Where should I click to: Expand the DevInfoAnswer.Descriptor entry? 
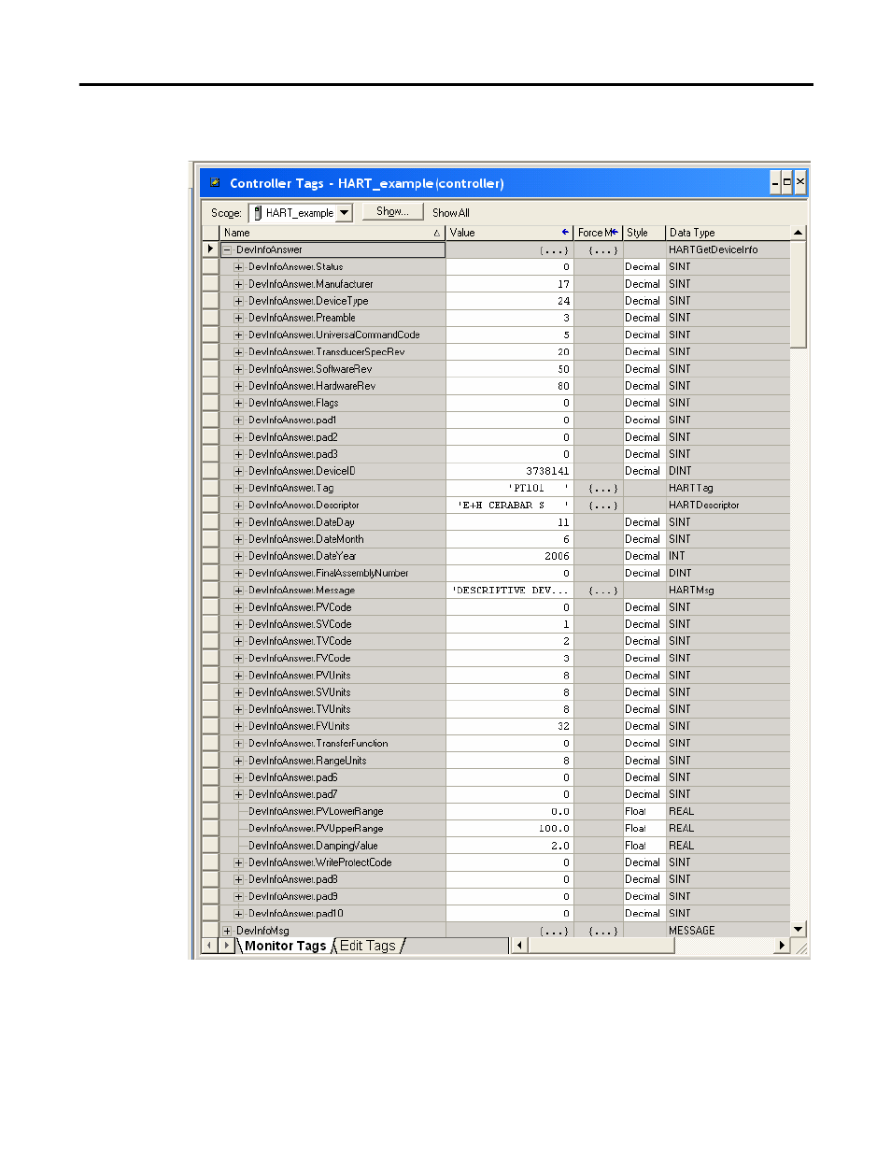point(239,506)
